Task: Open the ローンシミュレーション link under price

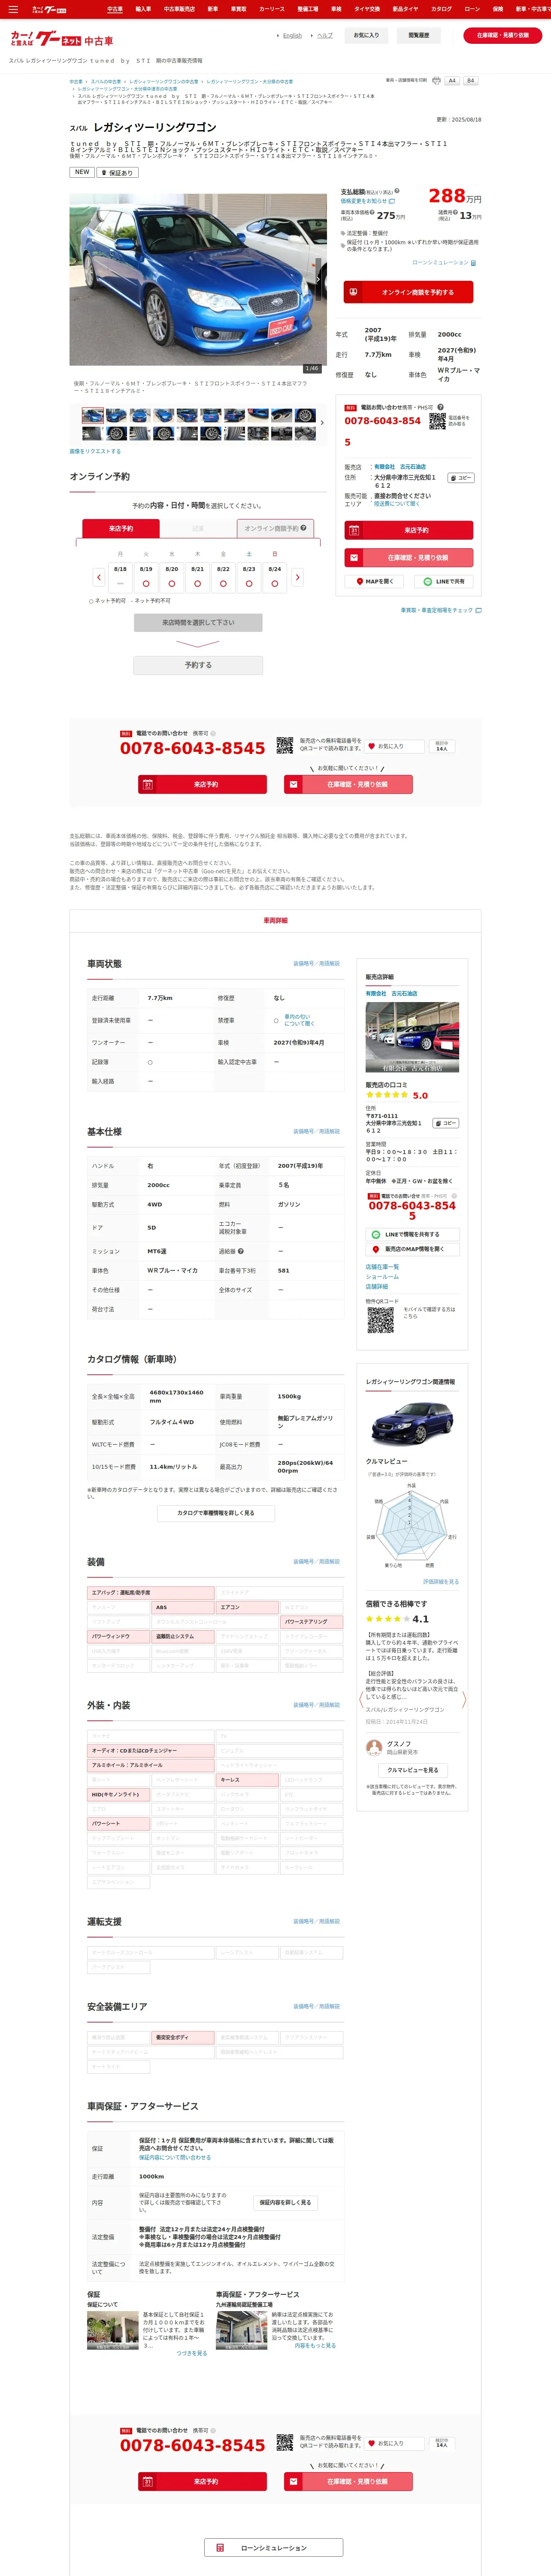Action: tap(444, 263)
